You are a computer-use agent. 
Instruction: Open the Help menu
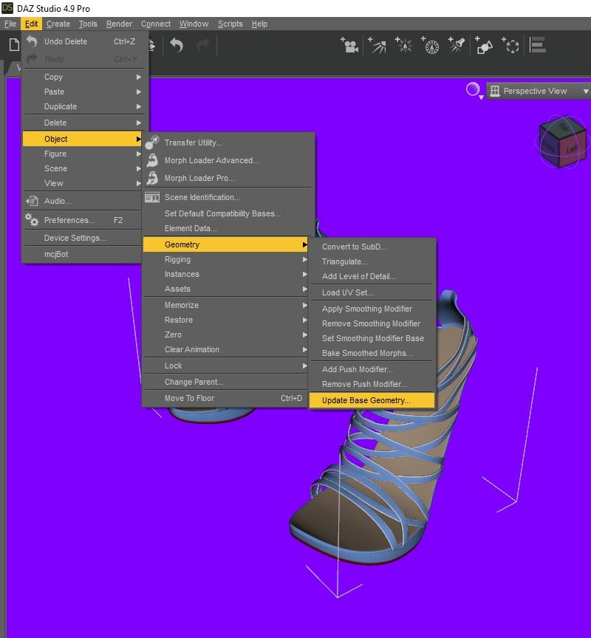pos(259,24)
